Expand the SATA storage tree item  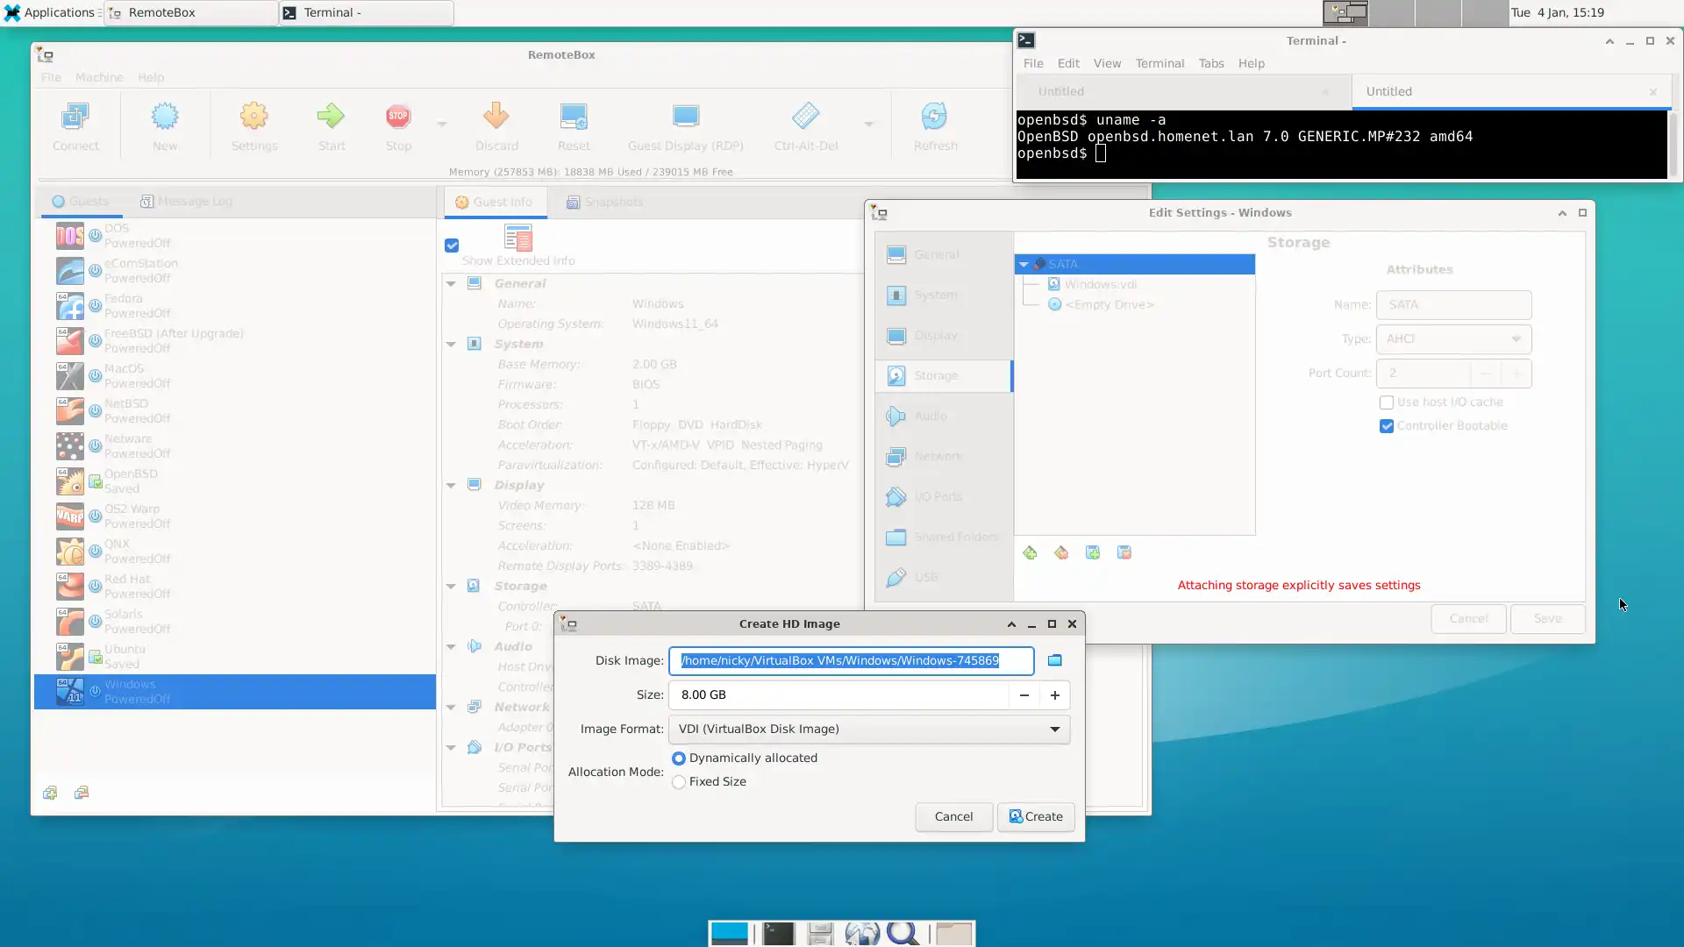[x=1023, y=264]
